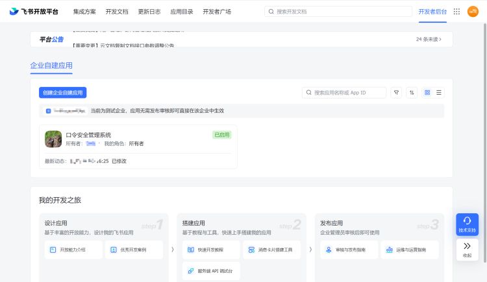Open the app filter funnel icon

click(396, 93)
